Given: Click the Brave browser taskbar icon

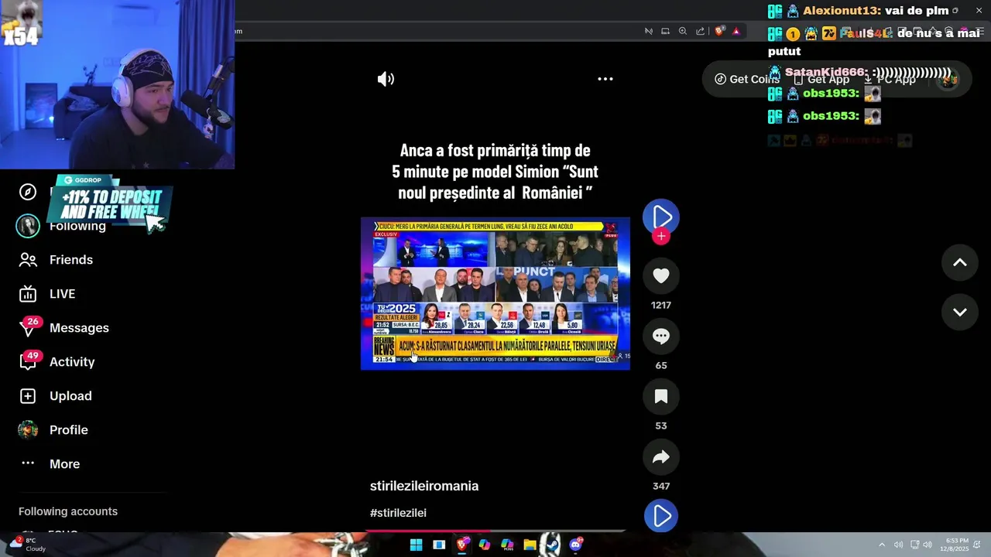Looking at the screenshot, I should point(461,545).
